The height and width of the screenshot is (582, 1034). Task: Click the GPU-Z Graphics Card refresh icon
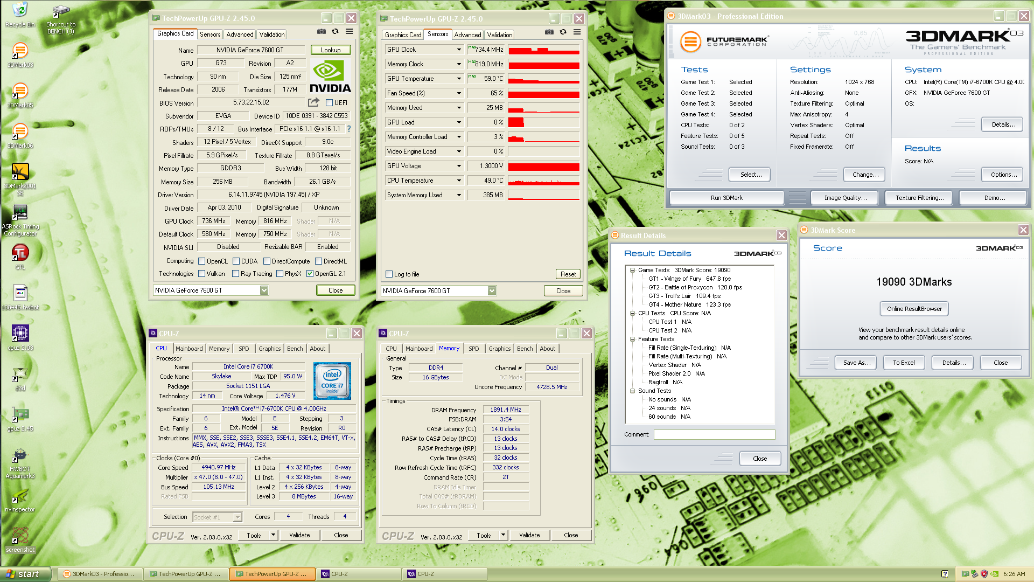(x=335, y=32)
